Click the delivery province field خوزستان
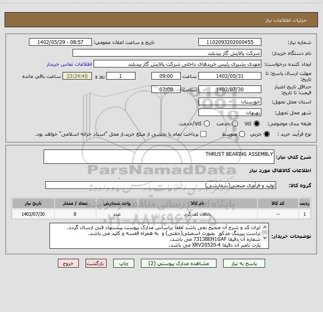Viewport: 323px width, 312px height. (230, 101)
